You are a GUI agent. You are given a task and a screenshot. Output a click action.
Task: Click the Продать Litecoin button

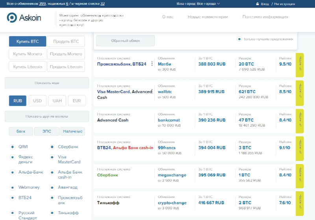coord(66,67)
